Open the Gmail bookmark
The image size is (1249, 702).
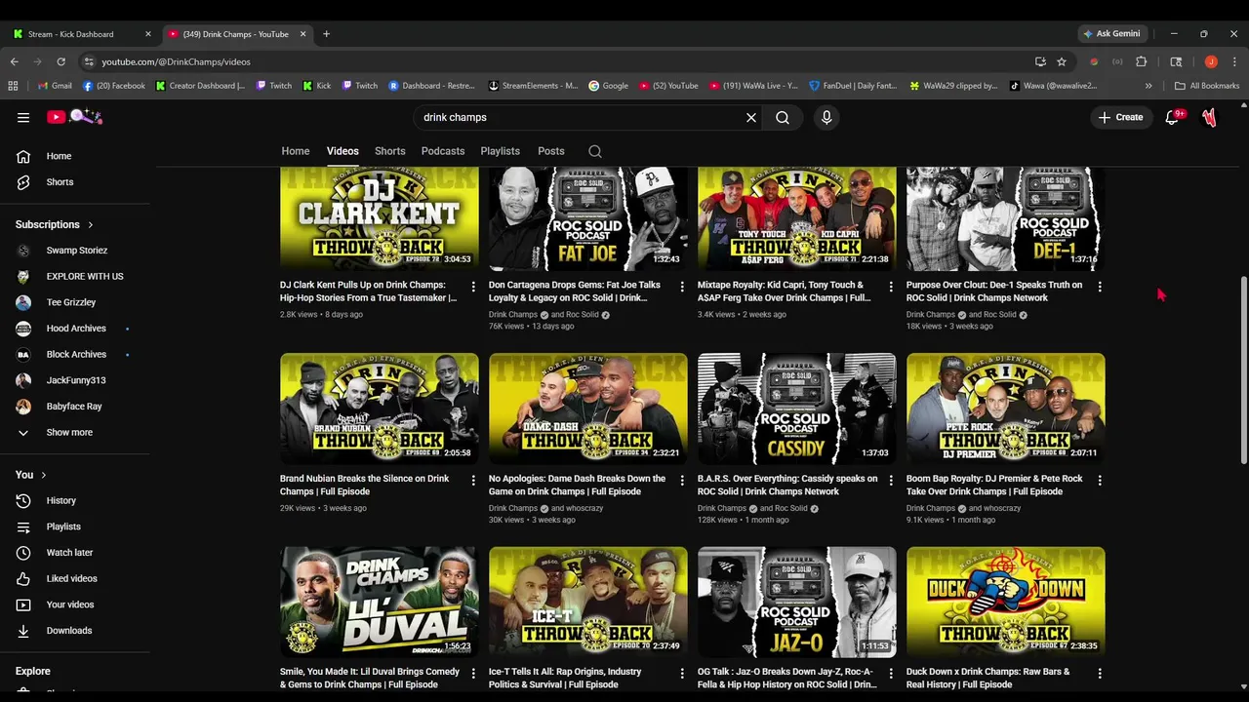coord(54,86)
